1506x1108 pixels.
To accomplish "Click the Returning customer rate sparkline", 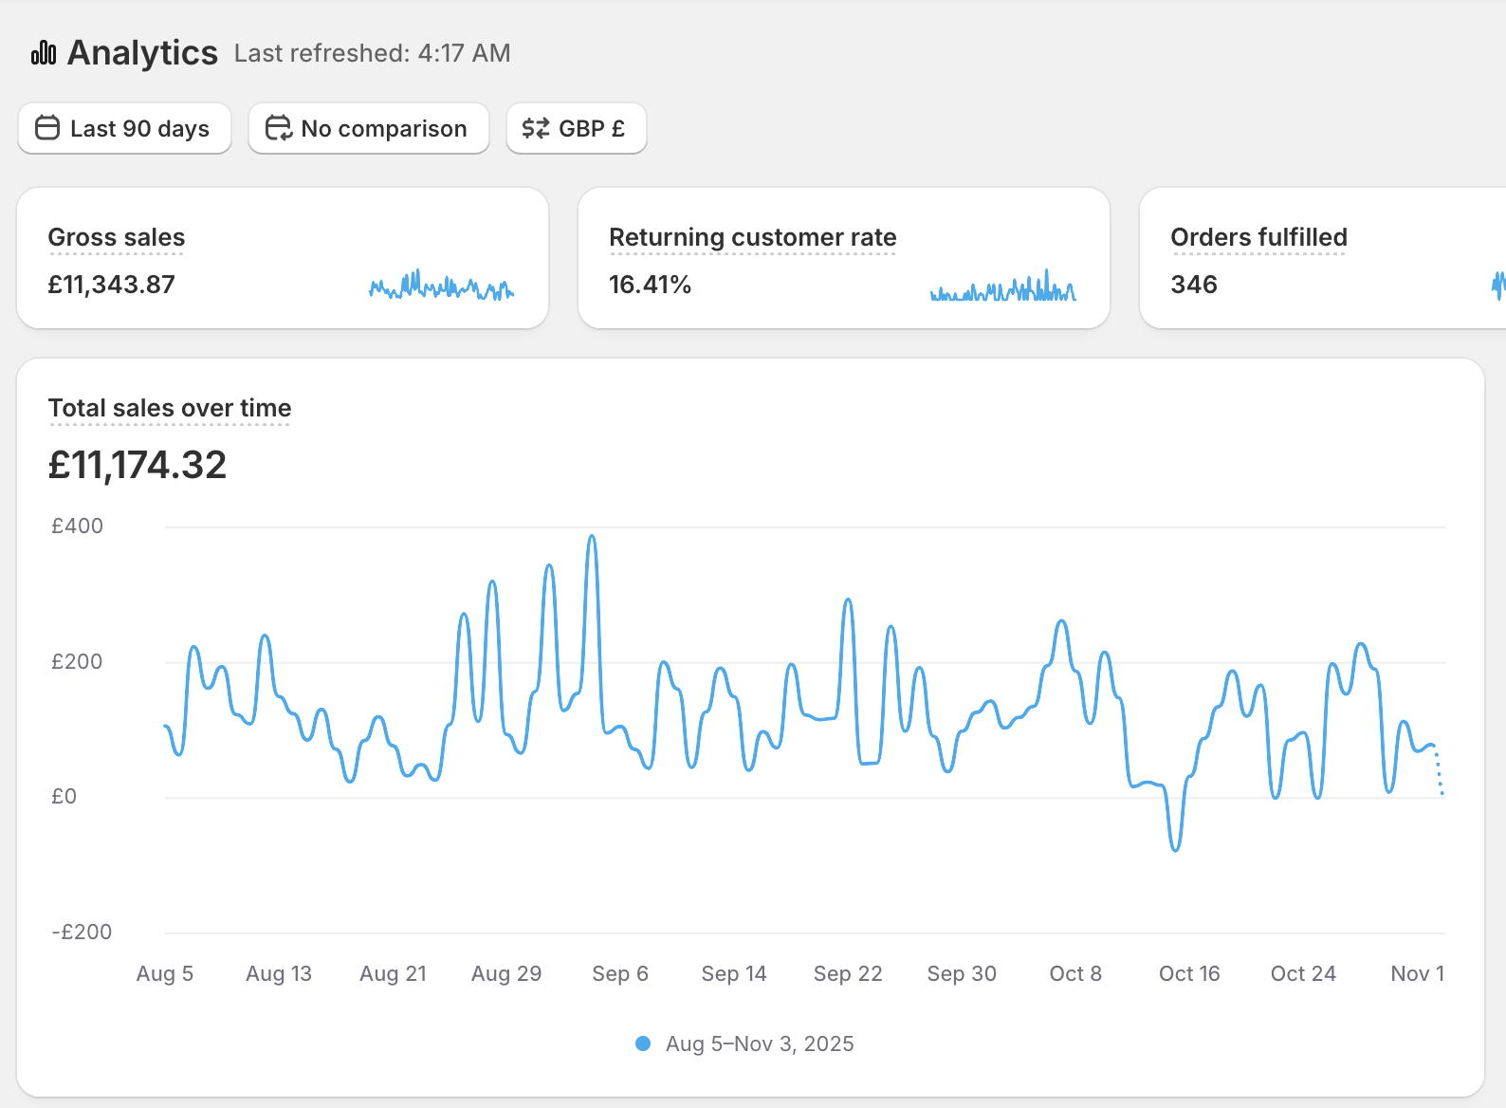I will point(1002,285).
